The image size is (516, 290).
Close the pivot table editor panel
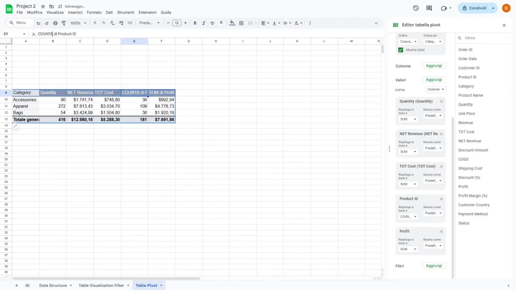point(504,25)
